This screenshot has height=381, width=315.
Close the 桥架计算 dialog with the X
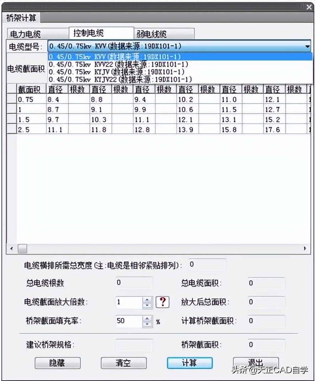click(309, 7)
